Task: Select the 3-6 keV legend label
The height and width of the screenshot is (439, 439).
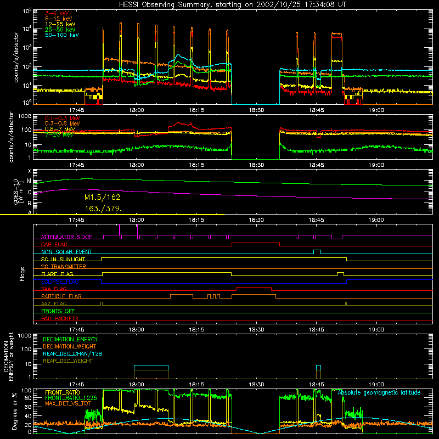Action: pos(57,13)
